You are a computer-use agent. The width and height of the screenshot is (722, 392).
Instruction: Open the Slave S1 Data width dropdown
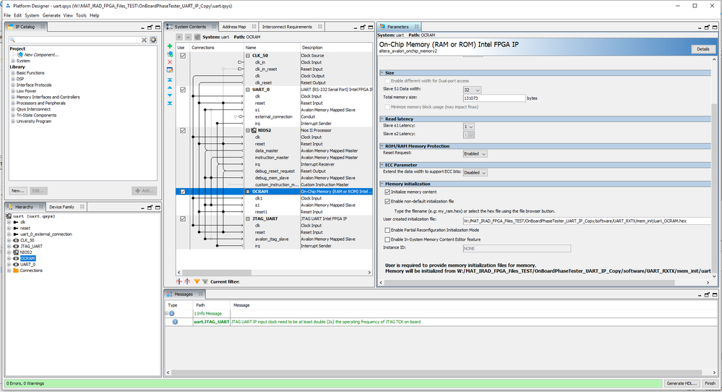click(x=470, y=89)
